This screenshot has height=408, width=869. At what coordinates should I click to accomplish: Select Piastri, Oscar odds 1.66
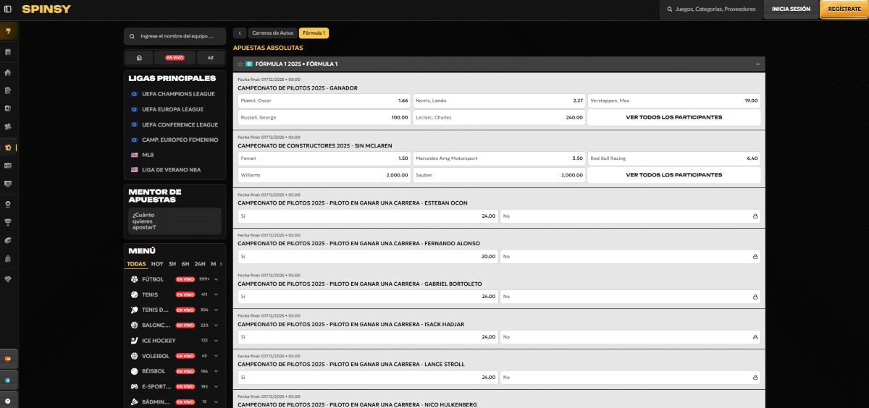[x=323, y=101]
